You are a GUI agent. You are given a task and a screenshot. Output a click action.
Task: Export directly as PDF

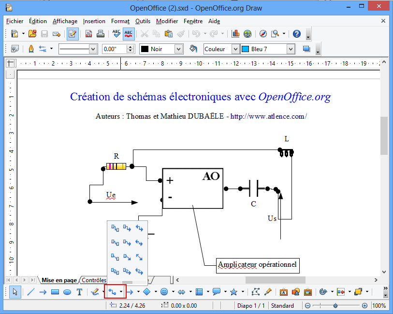tap(88, 34)
